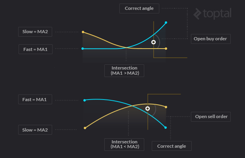Select the bottom Slow = MA2 label
The height and width of the screenshot is (158, 245).
pos(35,130)
